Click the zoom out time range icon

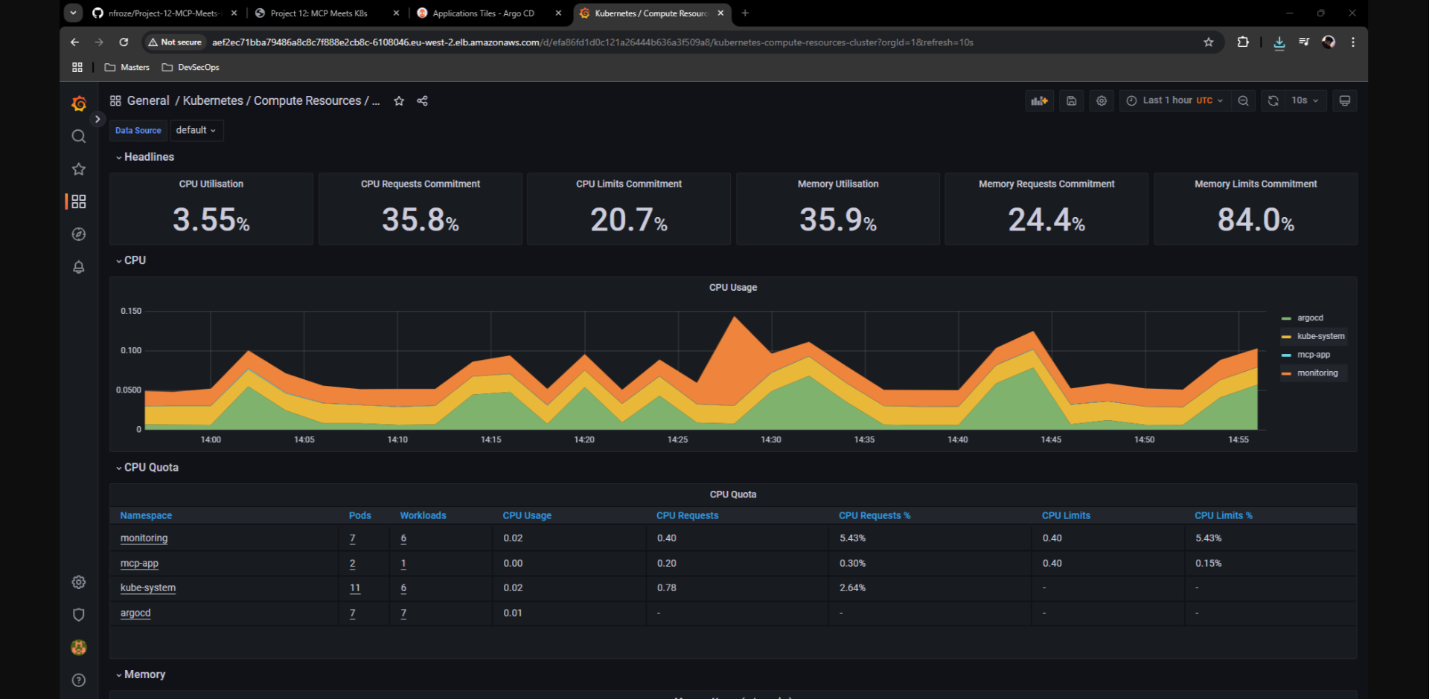point(1243,100)
